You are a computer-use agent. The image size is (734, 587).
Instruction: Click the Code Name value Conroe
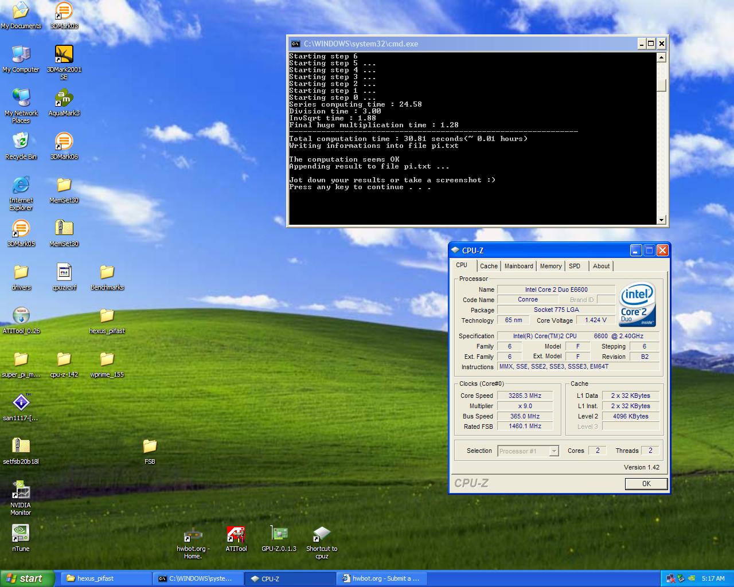click(x=528, y=300)
